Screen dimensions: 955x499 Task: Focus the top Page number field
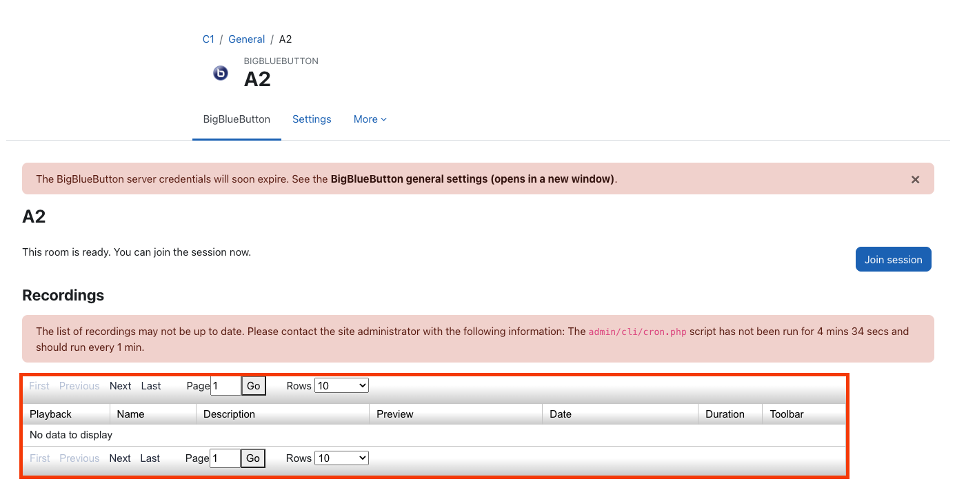(225, 386)
